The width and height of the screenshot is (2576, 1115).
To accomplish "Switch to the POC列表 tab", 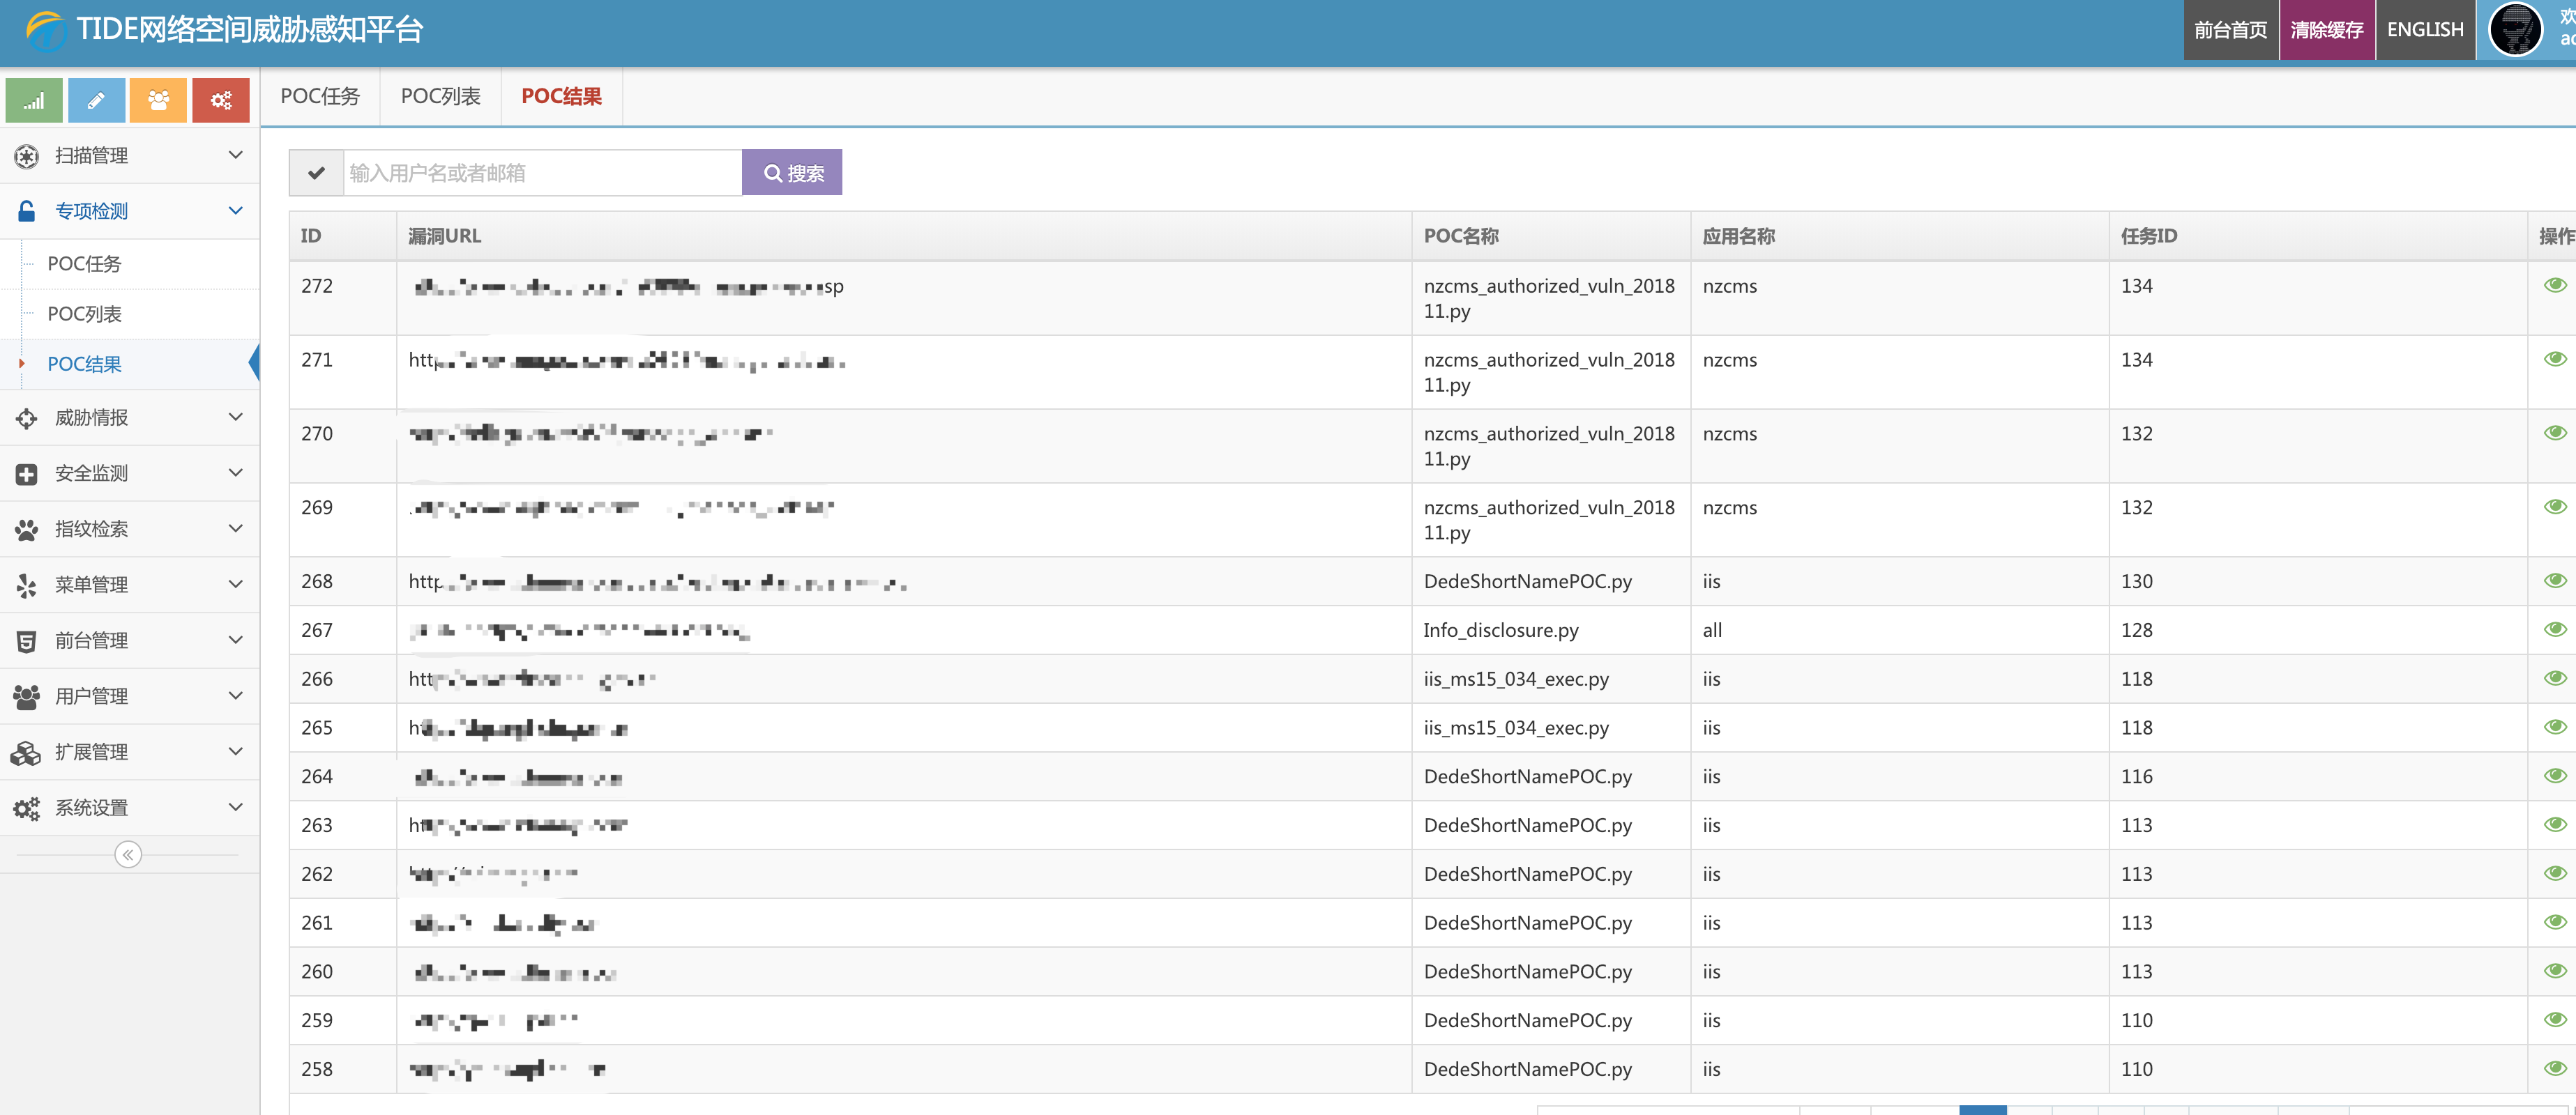I will [440, 97].
